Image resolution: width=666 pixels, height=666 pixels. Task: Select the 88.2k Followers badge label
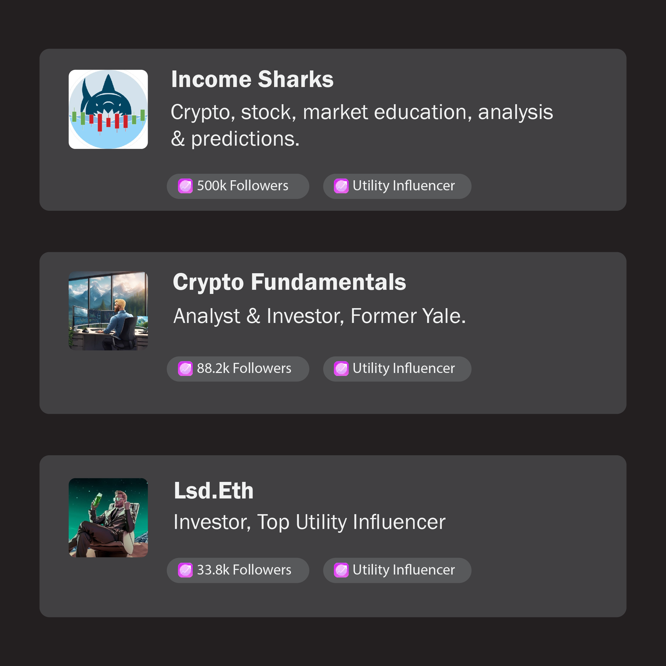(244, 369)
